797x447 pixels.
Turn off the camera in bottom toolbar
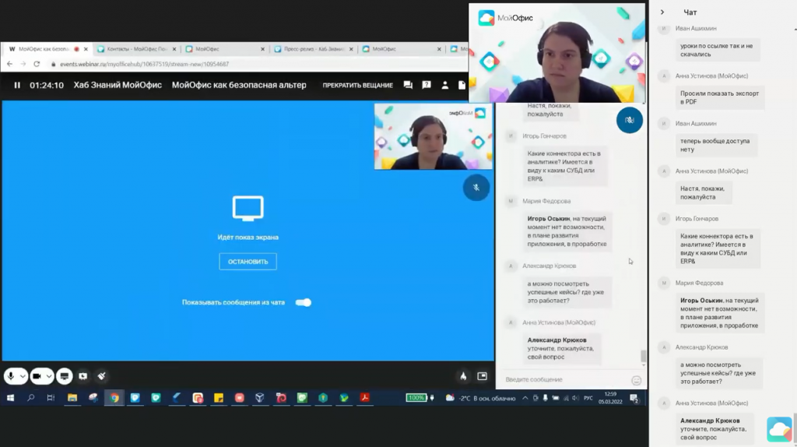pyautogui.click(x=37, y=376)
